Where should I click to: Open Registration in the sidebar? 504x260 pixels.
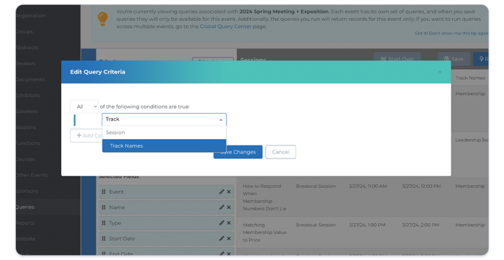(x=30, y=15)
